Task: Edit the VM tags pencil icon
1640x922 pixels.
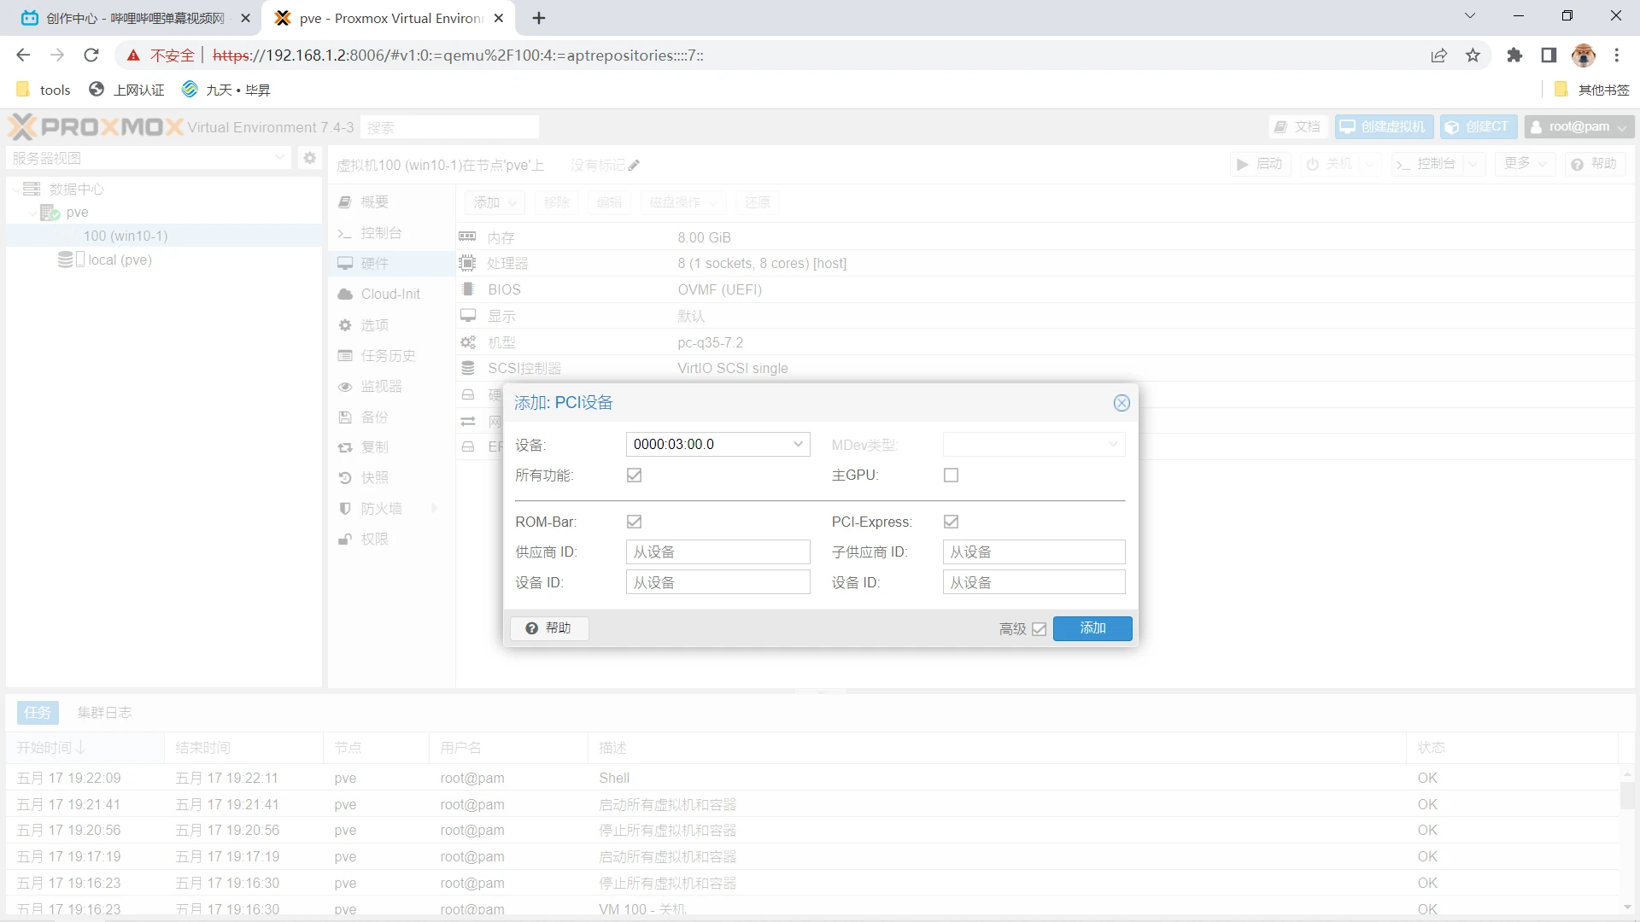Action: [x=633, y=166]
